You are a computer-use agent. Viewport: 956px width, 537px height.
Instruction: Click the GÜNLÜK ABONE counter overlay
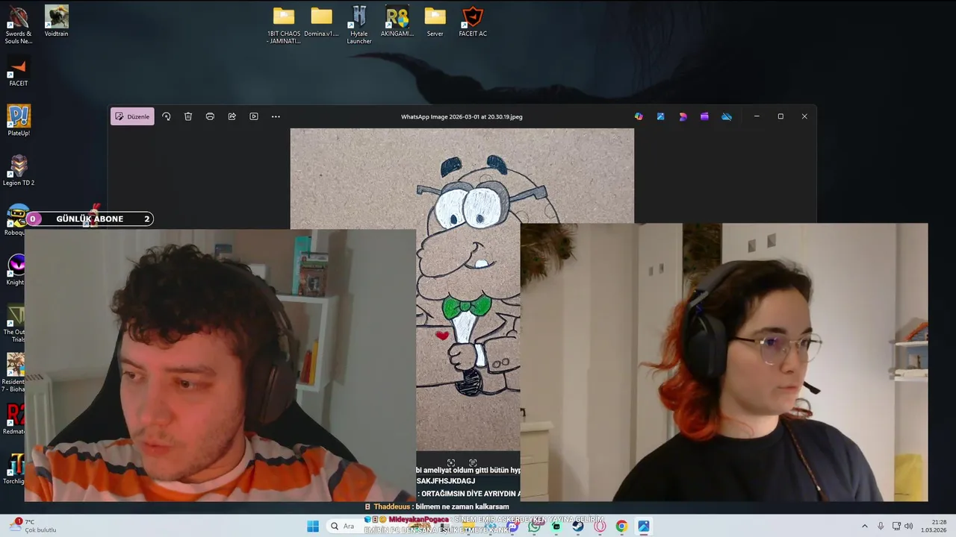pyautogui.click(x=89, y=219)
